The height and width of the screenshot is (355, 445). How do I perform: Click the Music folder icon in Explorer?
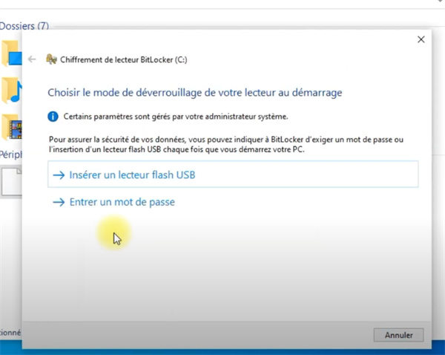[11, 90]
